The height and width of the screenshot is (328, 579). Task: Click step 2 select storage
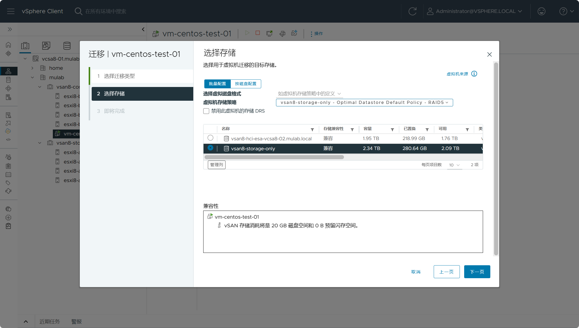tap(142, 94)
